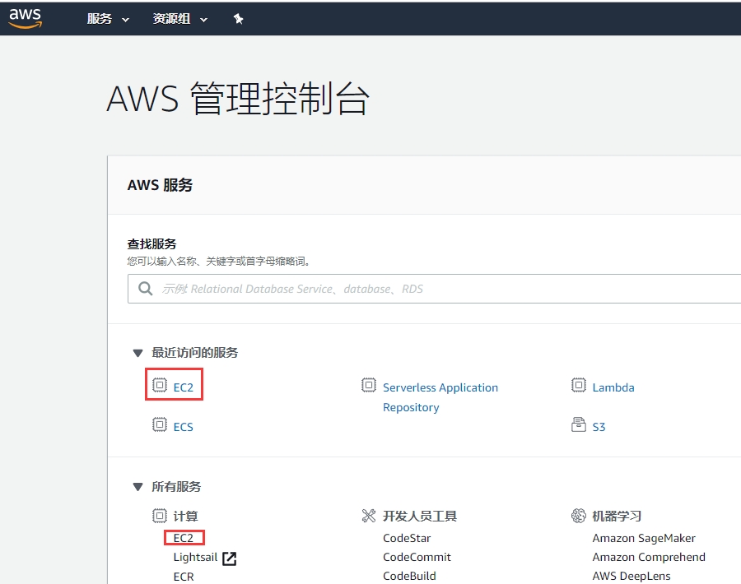Open the 服务 dropdown menu
This screenshot has height=584, width=741.
(108, 19)
